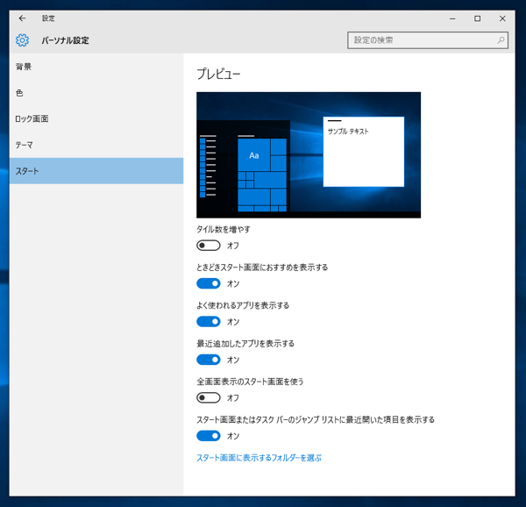Close the settings window

point(502,18)
